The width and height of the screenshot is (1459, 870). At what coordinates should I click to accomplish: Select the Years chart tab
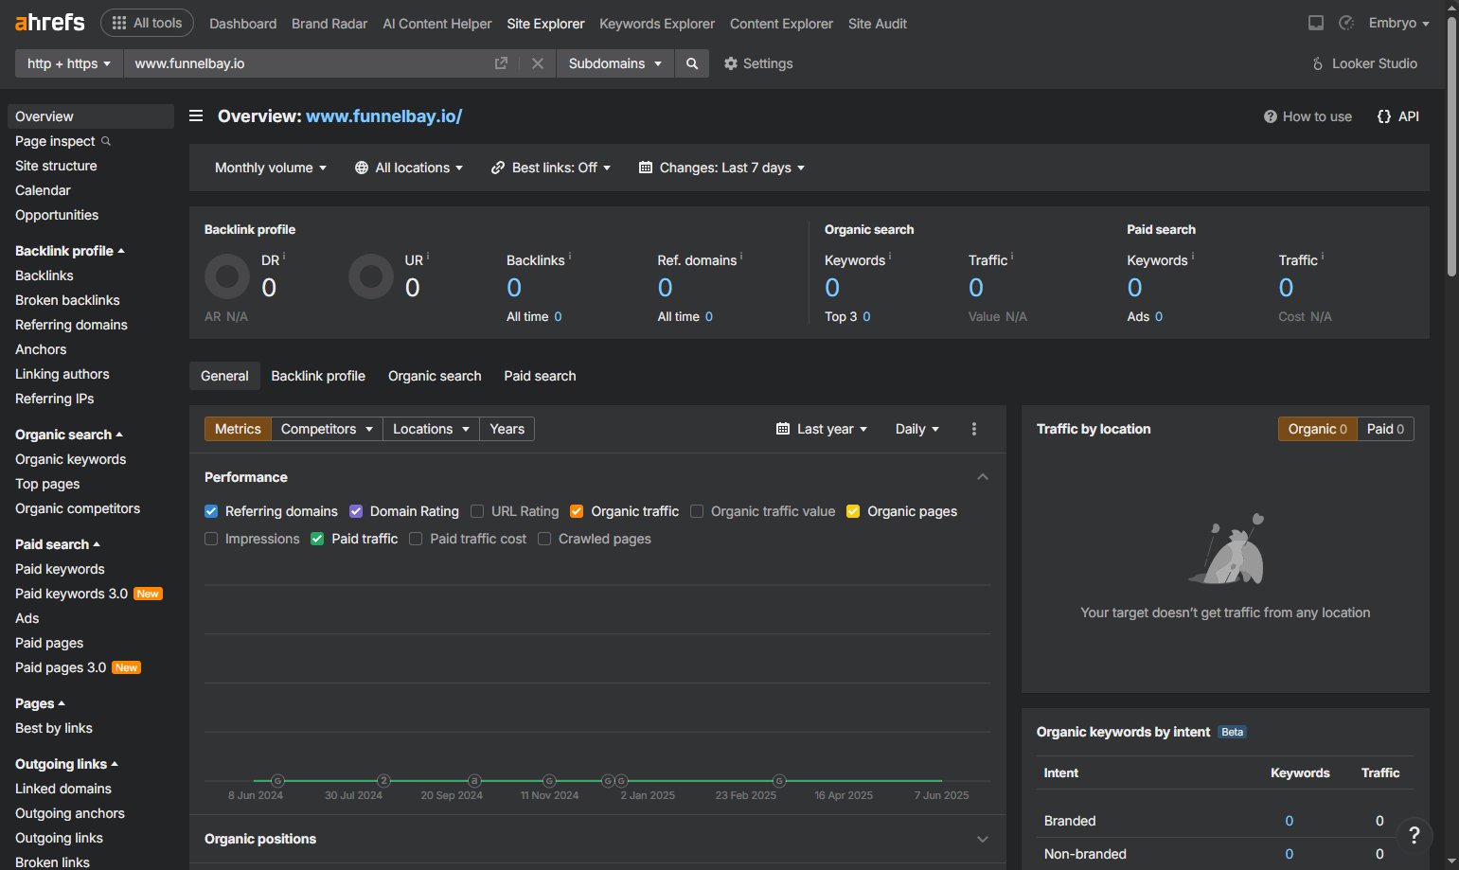tap(507, 429)
